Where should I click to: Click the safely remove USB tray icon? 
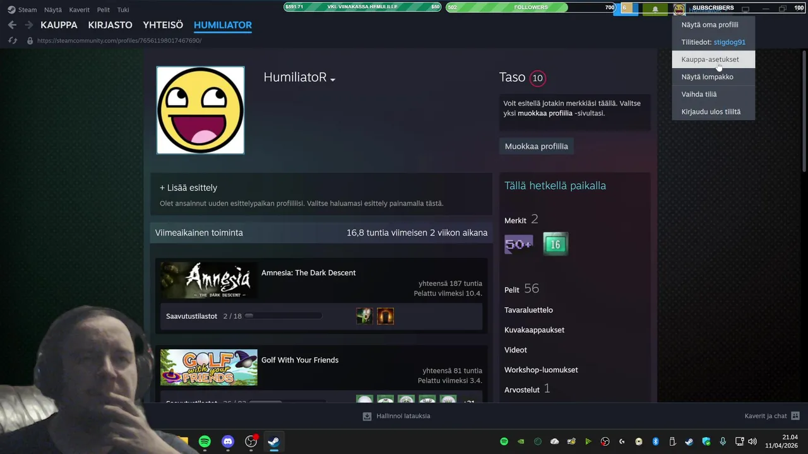point(672,441)
